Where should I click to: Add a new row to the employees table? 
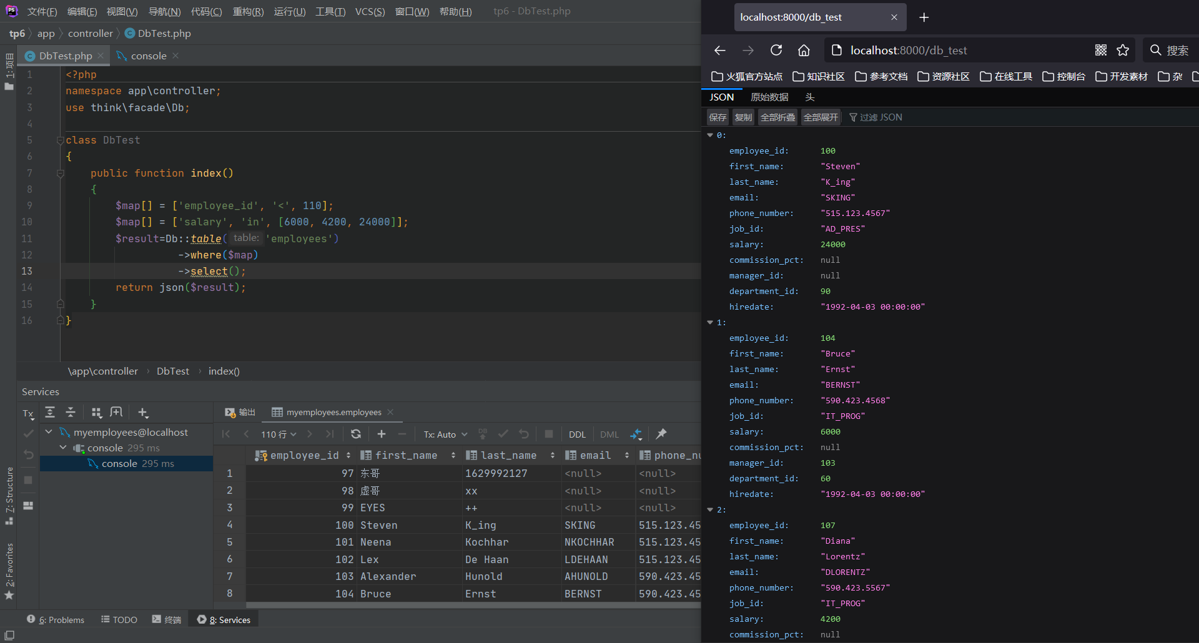[x=382, y=434]
